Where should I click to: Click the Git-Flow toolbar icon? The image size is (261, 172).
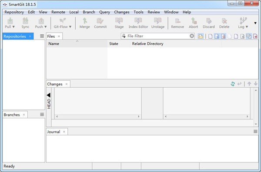[62, 21]
